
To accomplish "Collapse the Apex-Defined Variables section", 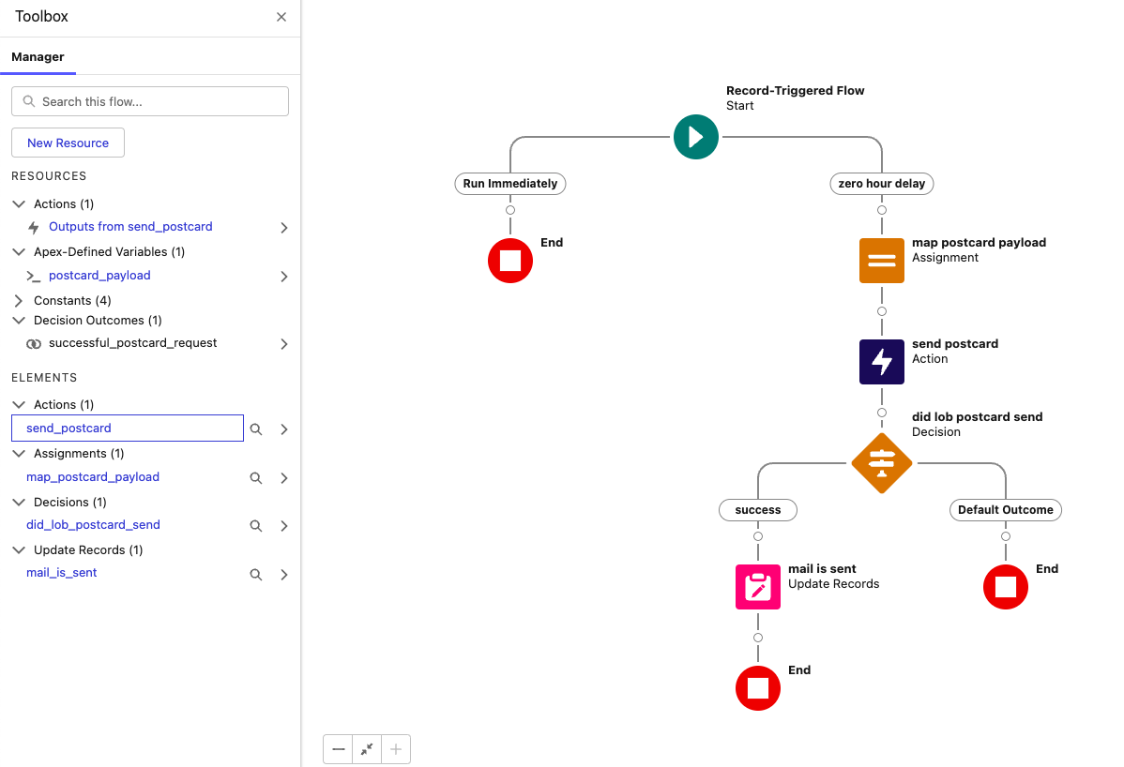I will point(19,252).
